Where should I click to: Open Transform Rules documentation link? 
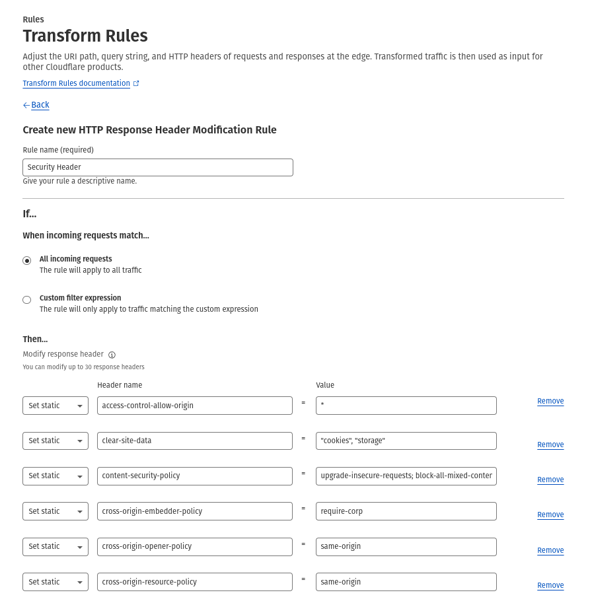point(76,84)
